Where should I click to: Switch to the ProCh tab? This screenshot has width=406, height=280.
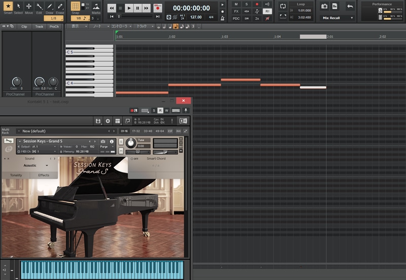pos(54,26)
